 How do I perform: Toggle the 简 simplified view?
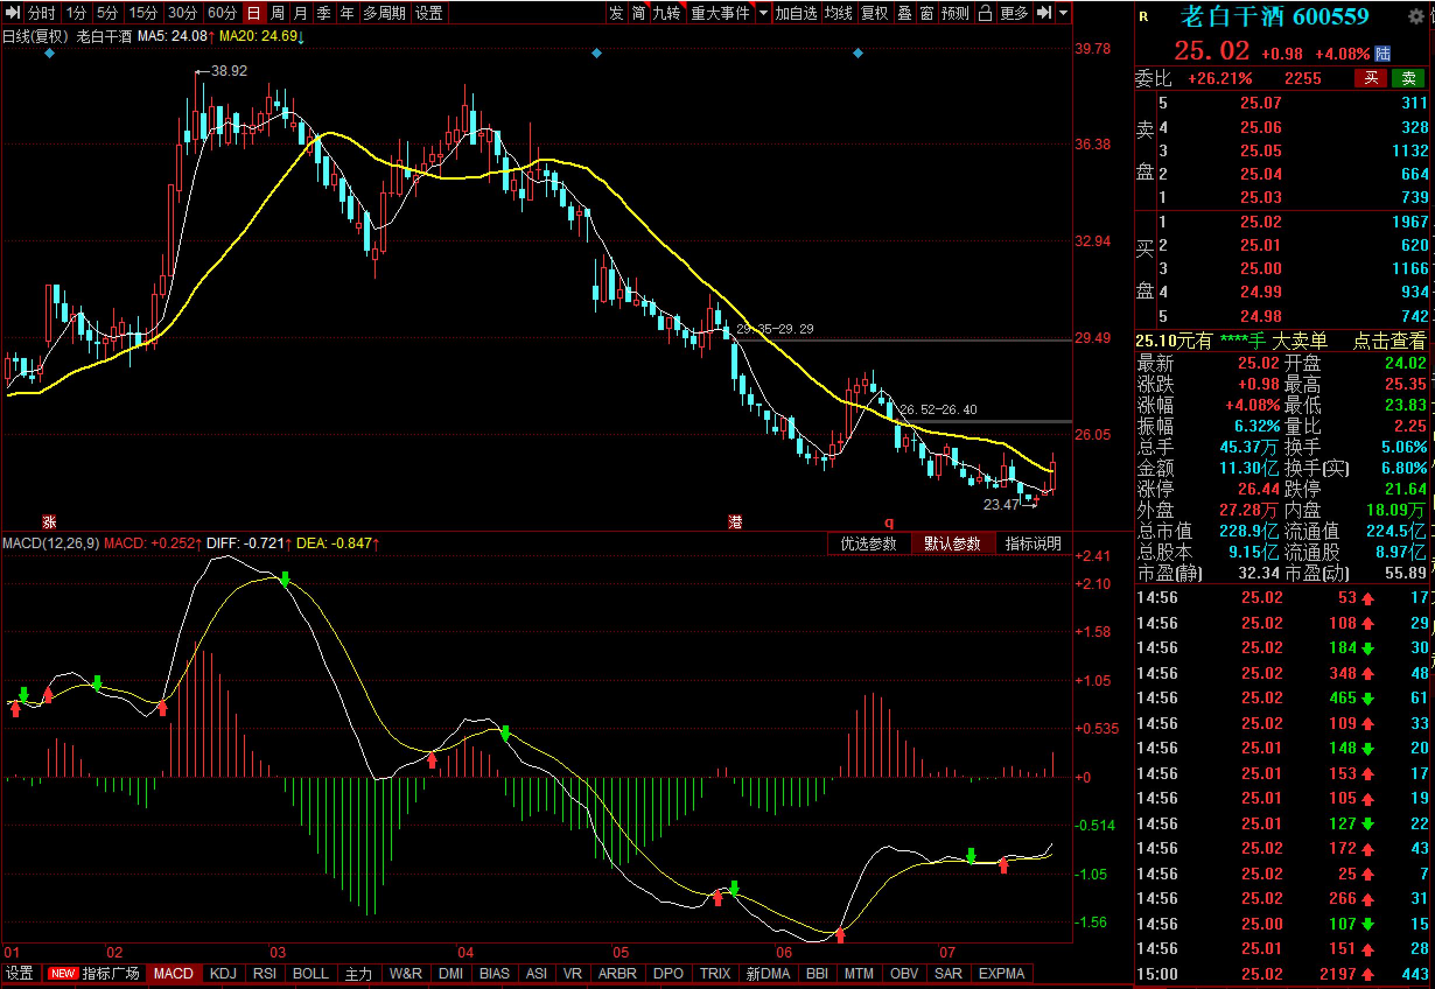[639, 13]
